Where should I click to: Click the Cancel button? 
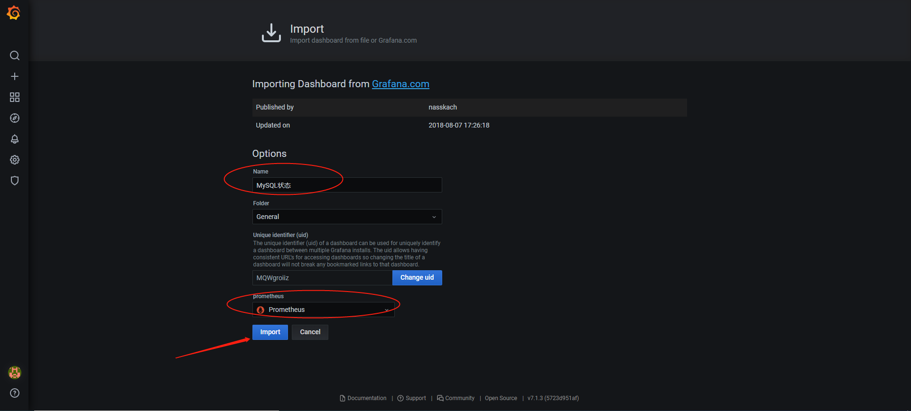(310, 332)
